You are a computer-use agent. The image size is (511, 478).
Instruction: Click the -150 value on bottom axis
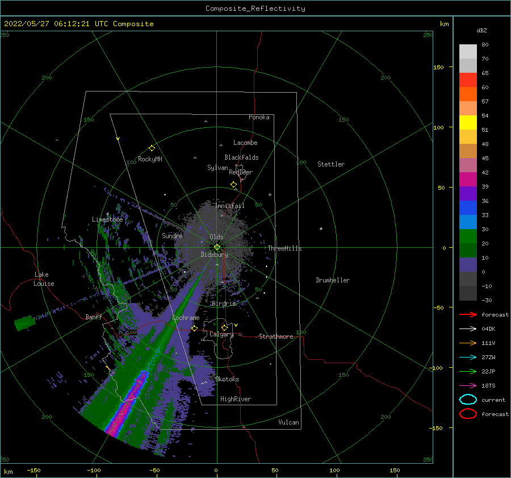tap(33, 470)
